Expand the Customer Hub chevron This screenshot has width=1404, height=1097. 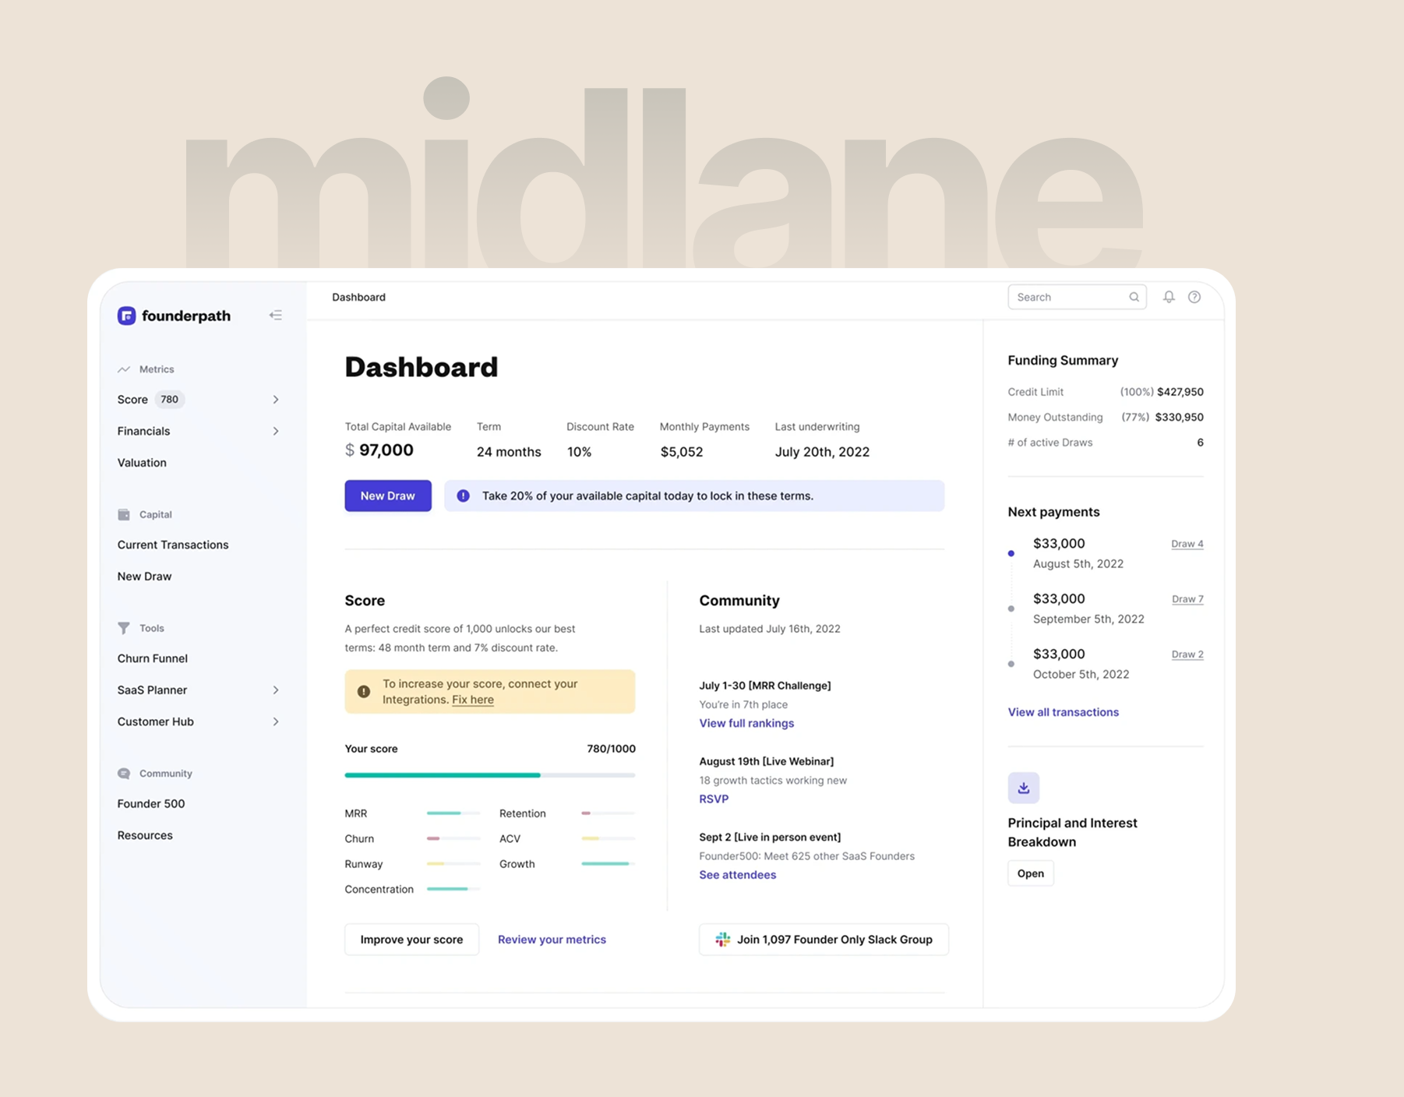point(276,721)
